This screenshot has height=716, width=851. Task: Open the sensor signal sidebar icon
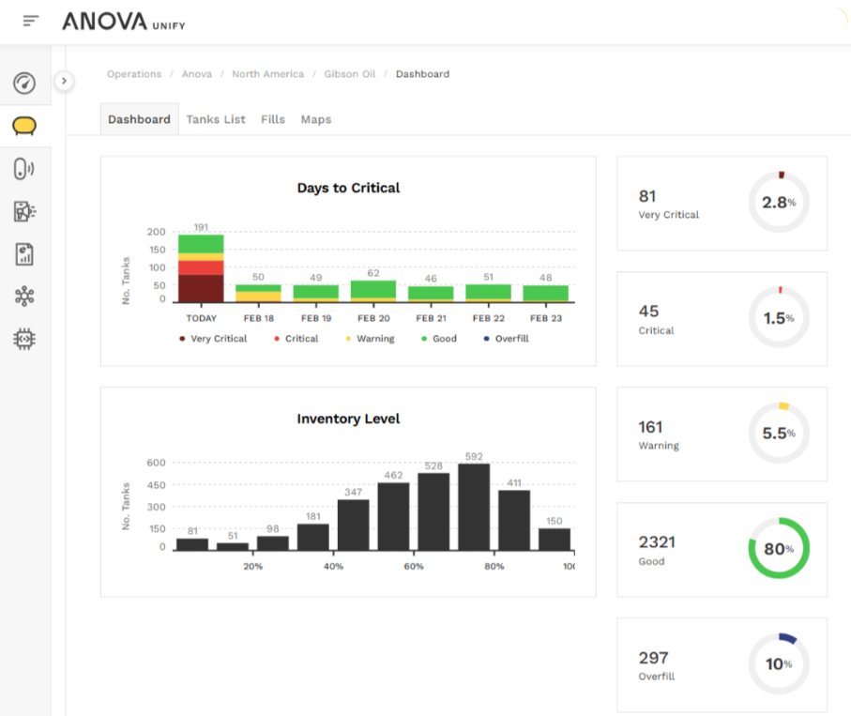point(24,168)
